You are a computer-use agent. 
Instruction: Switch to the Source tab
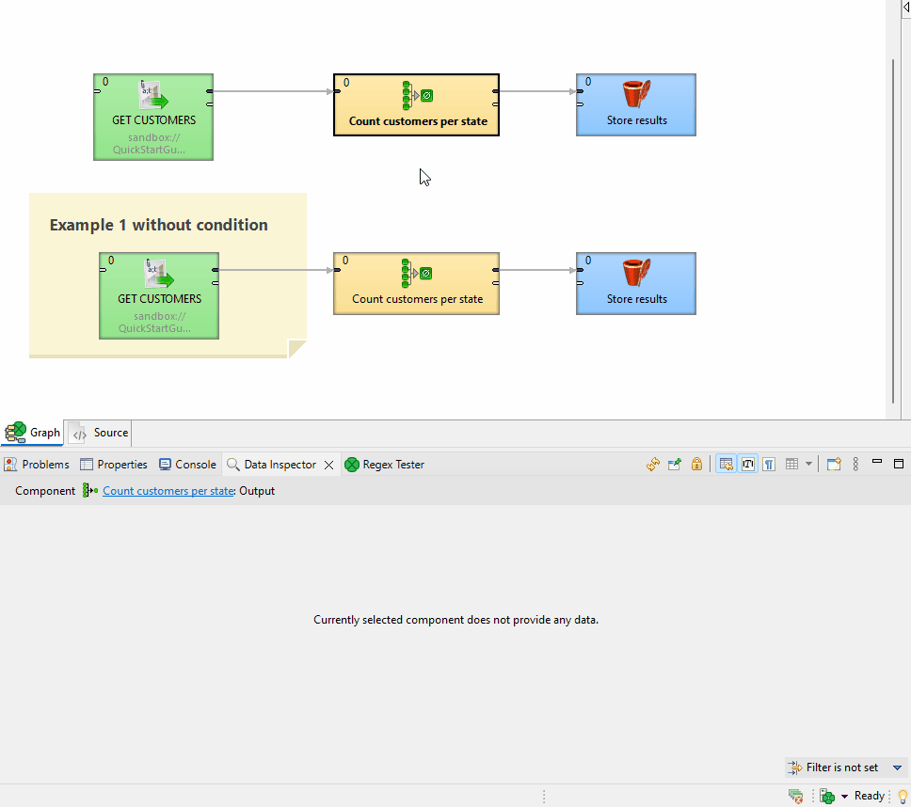[x=102, y=433]
